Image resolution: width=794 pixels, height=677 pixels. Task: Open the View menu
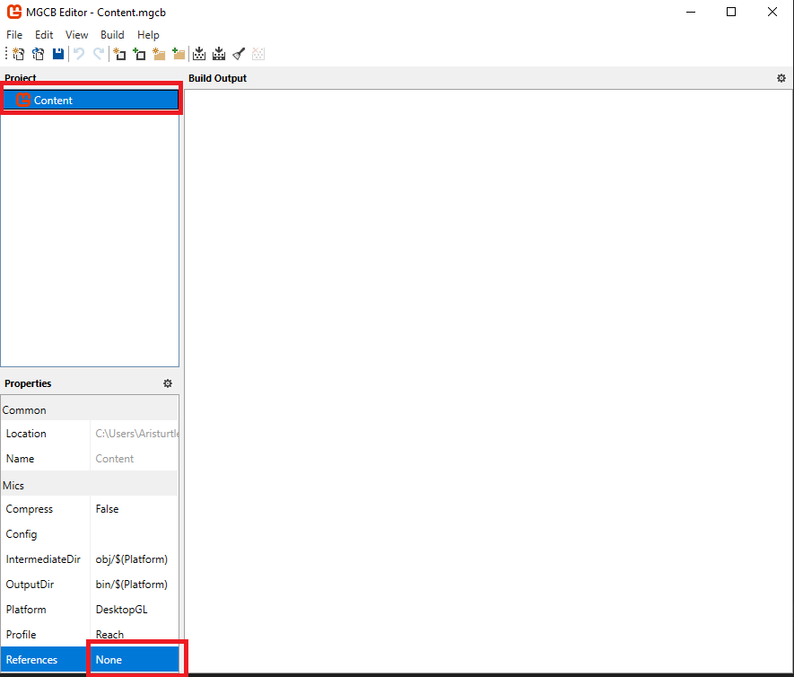pyautogui.click(x=76, y=35)
